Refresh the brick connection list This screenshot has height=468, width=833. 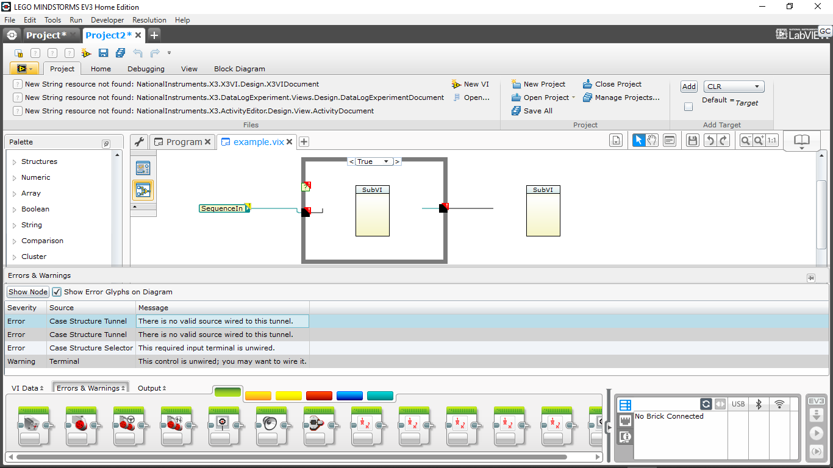coord(706,404)
